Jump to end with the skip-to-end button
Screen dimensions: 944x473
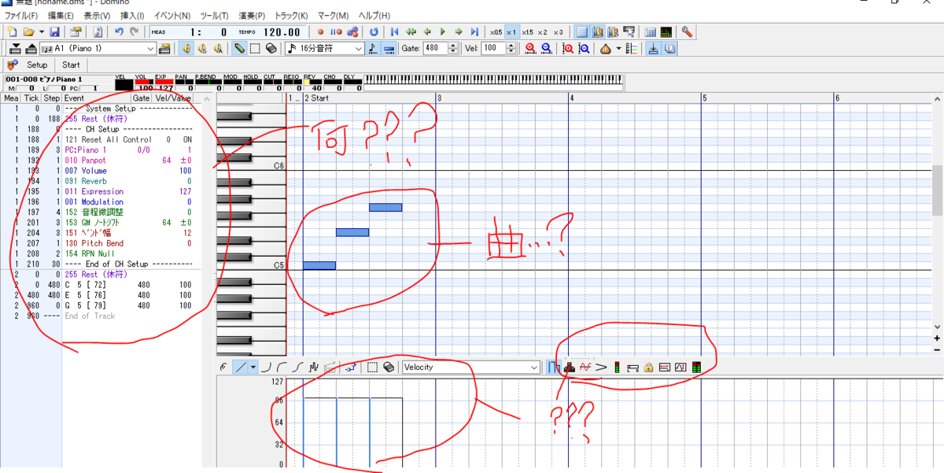coord(474,32)
